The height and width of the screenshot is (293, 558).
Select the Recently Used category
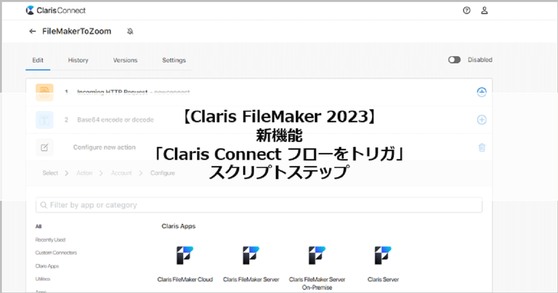pos(50,240)
